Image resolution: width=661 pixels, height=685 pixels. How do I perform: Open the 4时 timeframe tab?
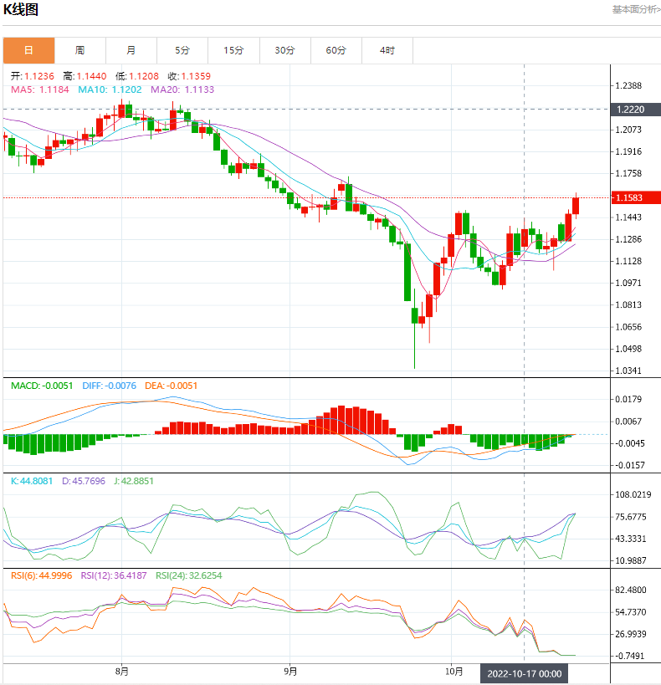coord(387,51)
